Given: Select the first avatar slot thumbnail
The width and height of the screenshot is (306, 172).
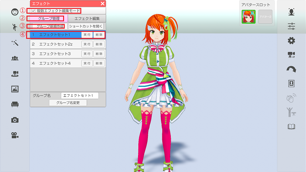Looking at the screenshot, I should click(x=249, y=17).
